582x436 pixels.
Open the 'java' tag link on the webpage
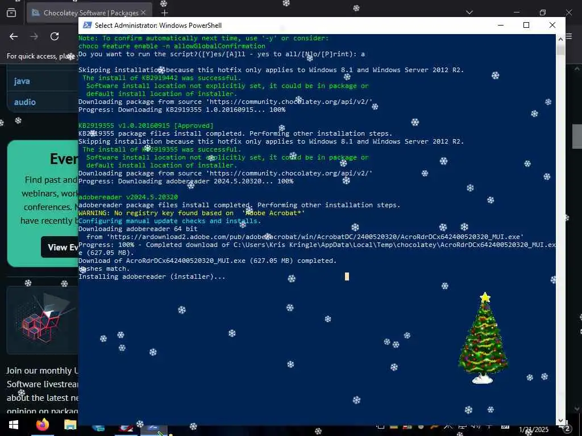[22, 81]
